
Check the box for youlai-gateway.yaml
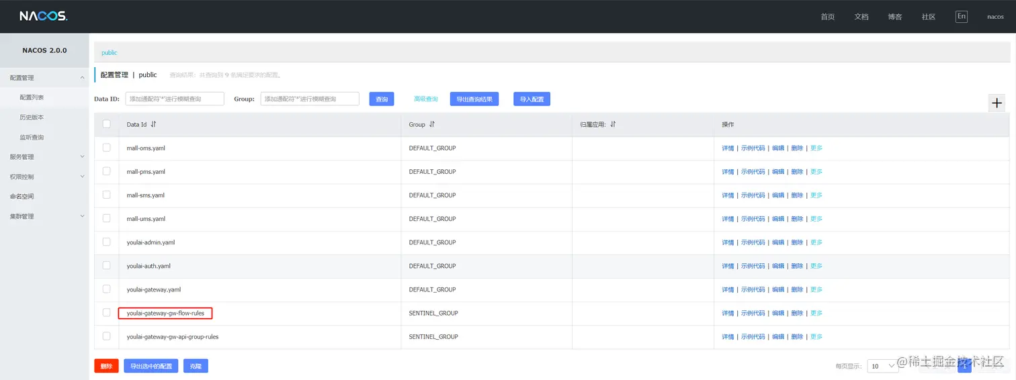coord(106,289)
